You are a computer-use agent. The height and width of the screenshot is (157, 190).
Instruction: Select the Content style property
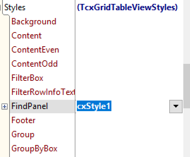pos(26,36)
